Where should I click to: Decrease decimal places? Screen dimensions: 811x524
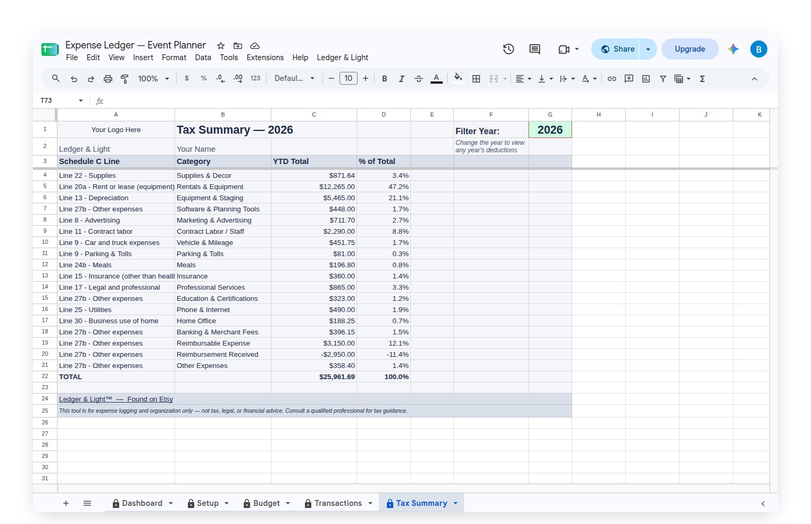click(x=221, y=79)
